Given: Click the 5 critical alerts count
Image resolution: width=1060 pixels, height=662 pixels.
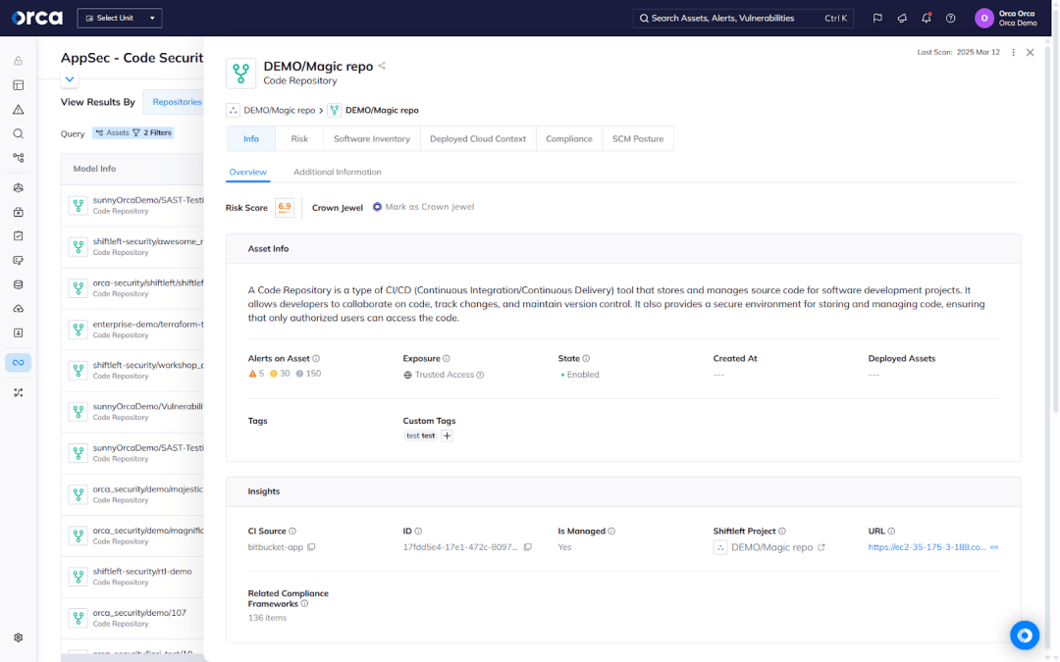Looking at the screenshot, I should pos(257,374).
